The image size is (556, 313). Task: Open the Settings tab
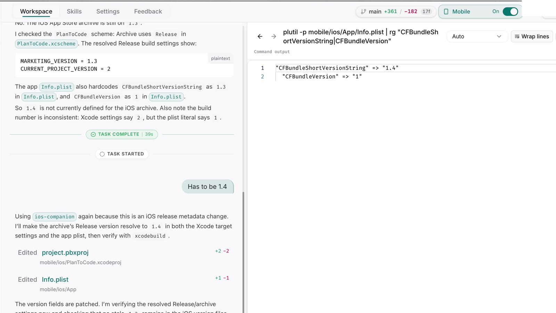tap(108, 11)
